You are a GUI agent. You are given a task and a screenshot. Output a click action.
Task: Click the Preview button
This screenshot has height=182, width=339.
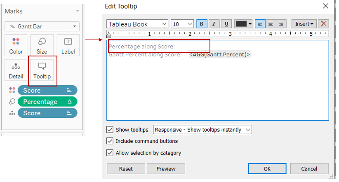[x=166, y=169]
